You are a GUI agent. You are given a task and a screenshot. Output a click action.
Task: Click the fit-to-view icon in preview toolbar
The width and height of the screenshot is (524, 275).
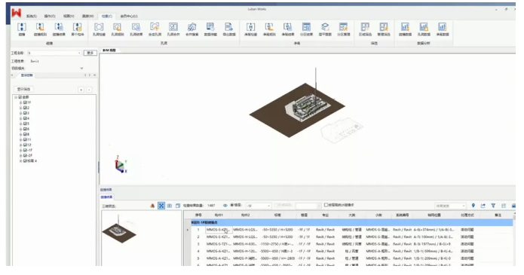click(x=161, y=206)
